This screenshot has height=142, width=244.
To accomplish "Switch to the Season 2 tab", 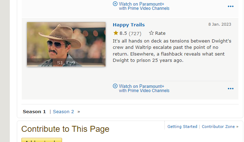I will pos(63,112).
